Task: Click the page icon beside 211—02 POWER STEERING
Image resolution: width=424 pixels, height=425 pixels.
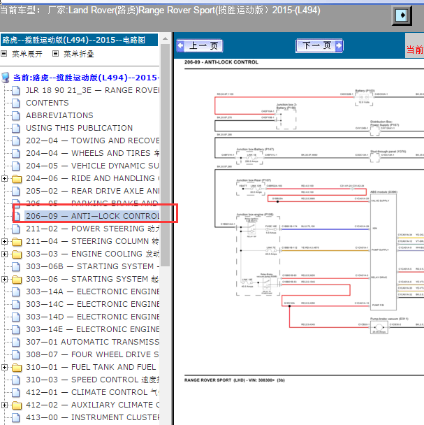Action: pos(16,229)
